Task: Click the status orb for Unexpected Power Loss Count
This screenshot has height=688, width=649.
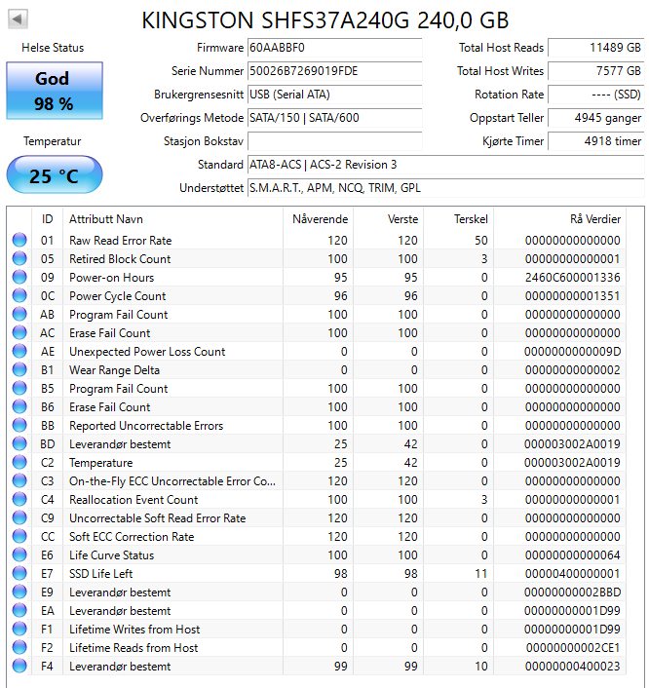Action: click(19, 351)
